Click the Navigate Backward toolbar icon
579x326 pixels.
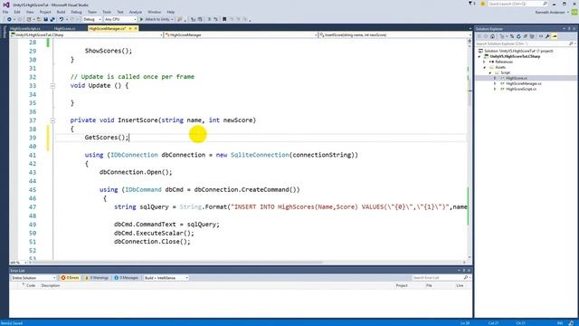(9, 19)
